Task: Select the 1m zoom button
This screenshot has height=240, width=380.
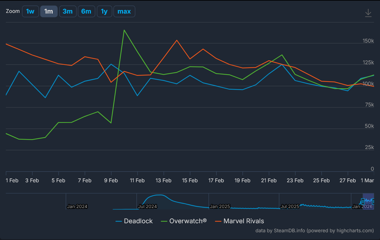Action: (49, 12)
